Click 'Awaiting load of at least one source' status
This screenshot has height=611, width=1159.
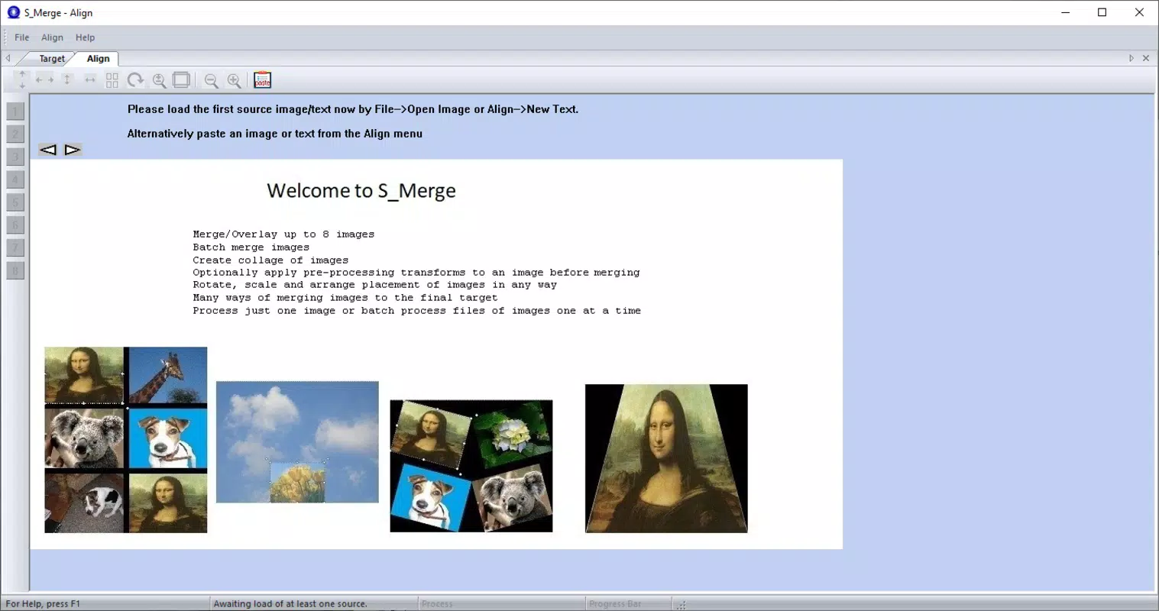290,604
